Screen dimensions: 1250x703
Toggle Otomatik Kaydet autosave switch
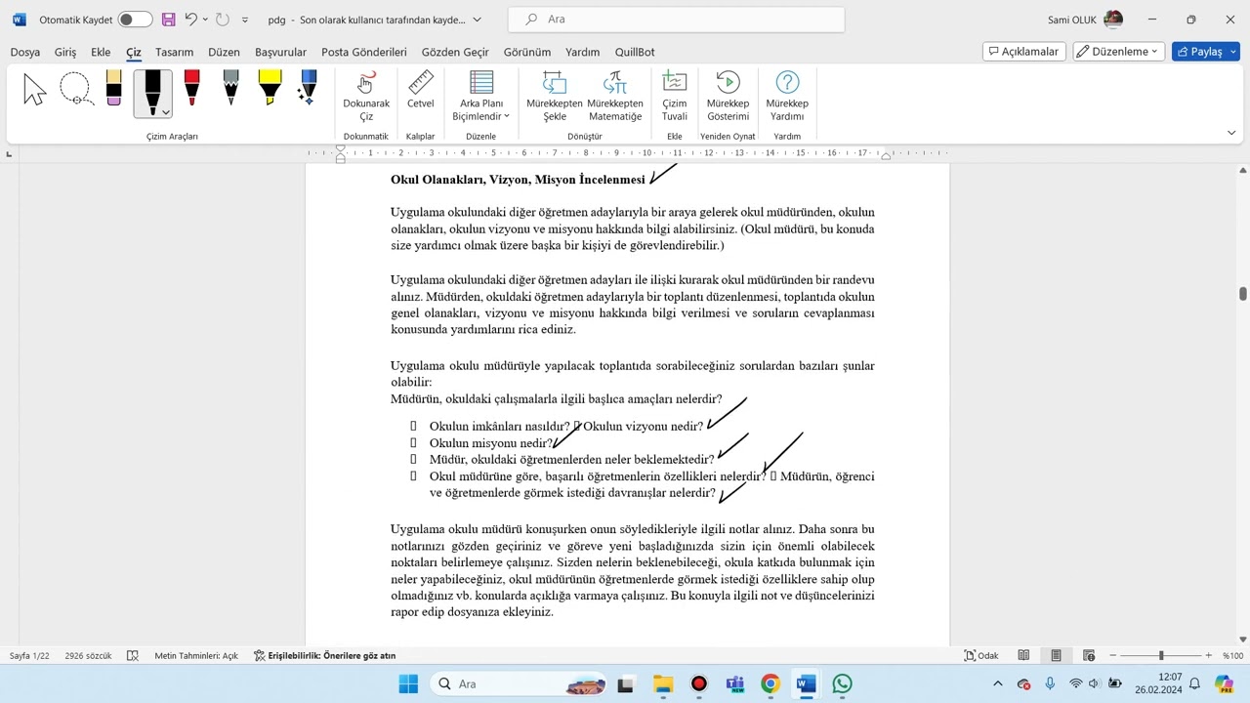[x=135, y=20]
